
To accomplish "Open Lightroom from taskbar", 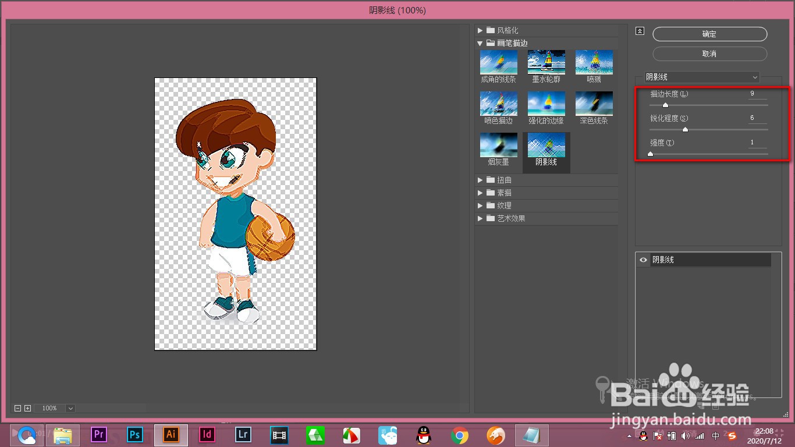I will 243,435.
